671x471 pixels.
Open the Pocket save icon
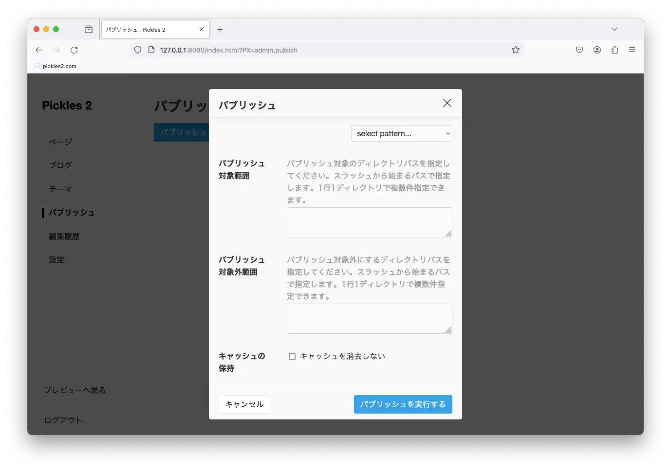tap(579, 50)
